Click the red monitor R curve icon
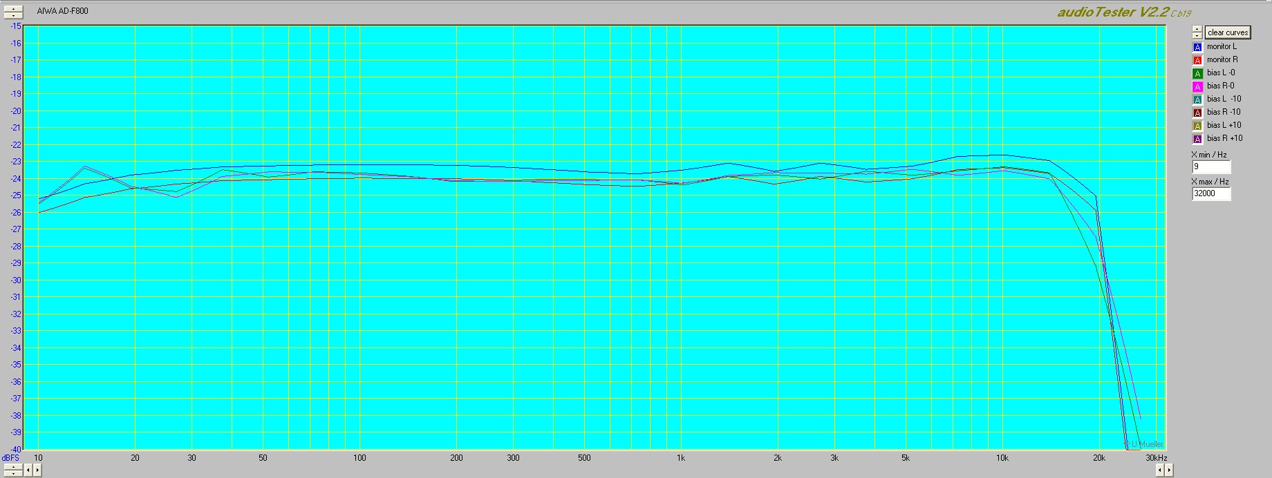The image size is (1272, 478). click(1197, 60)
